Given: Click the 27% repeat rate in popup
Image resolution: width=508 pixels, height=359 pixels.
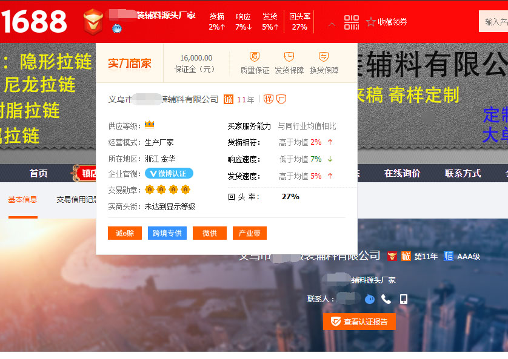Looking at the screenshot, I should [x=290, y=197].
